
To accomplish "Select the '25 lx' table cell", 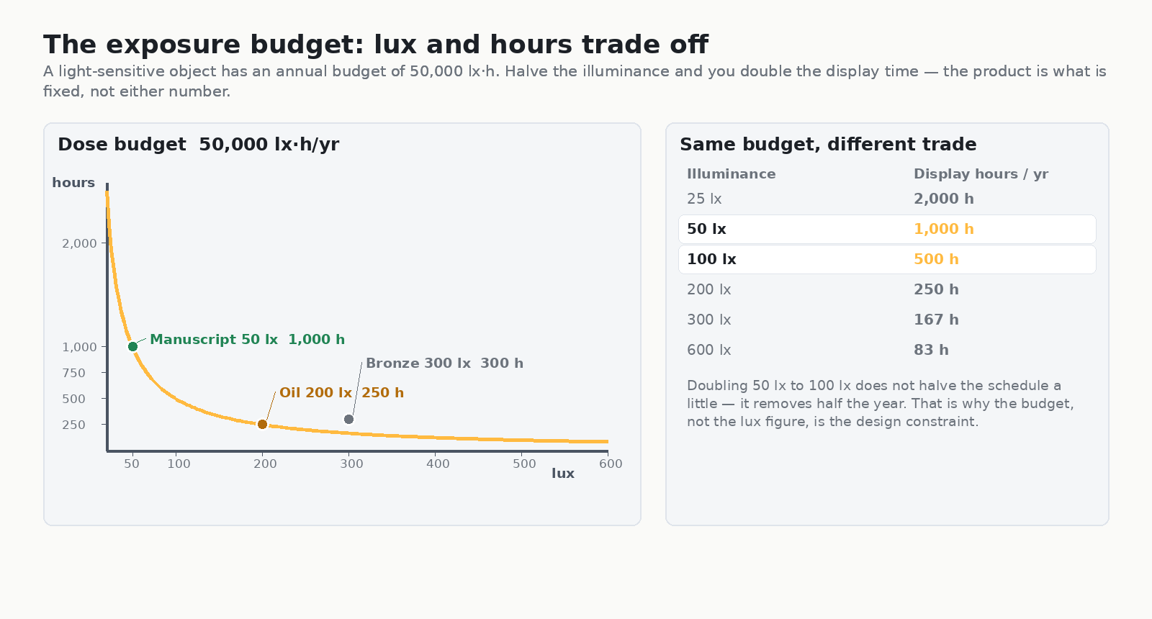I will [704, 199].
